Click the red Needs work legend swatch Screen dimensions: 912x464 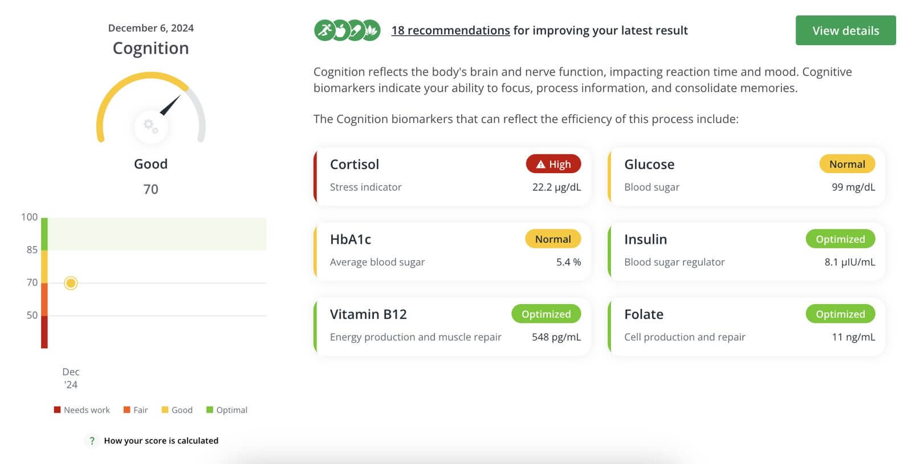57,410
